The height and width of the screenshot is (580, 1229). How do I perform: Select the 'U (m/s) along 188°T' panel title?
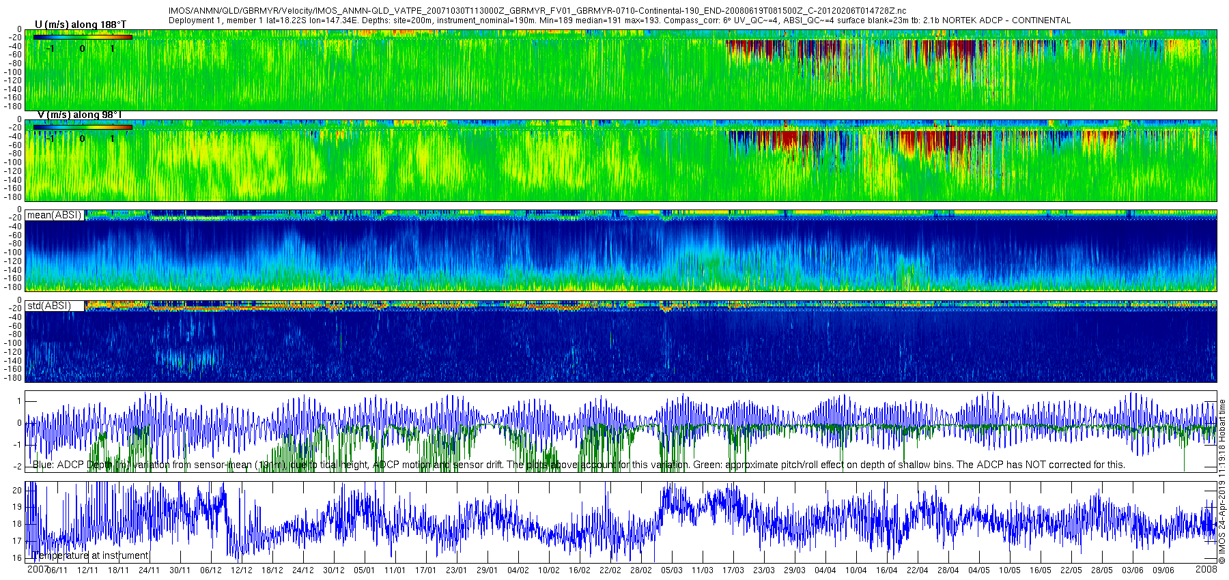[81, 25]
